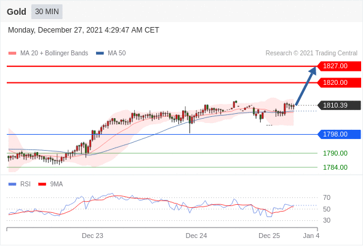
Task: Click the Dec 24 date axis label
Action: click(196, 236)
